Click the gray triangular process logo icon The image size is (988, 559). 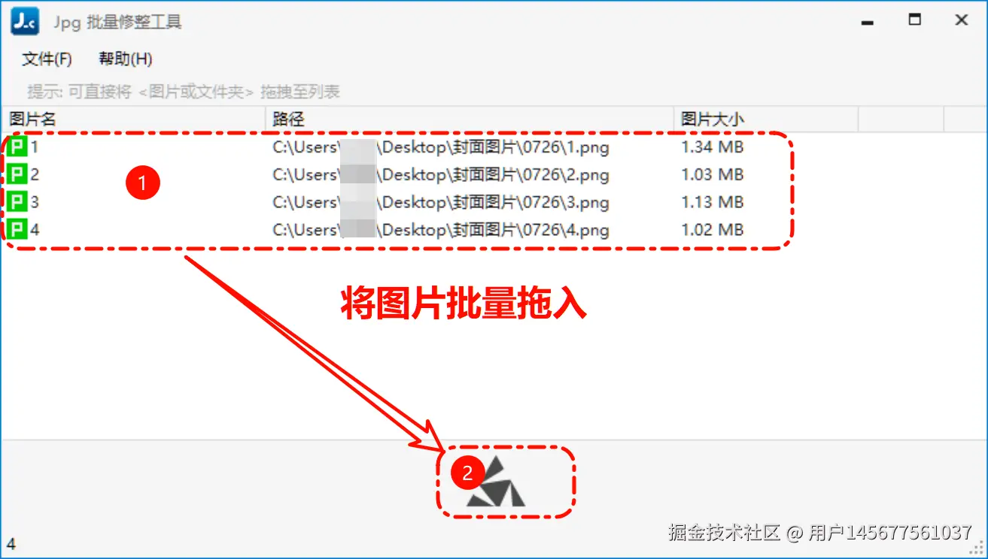click(x=497, y=482)
